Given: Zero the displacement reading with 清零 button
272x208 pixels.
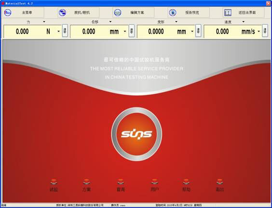Looking at the screenshot, I should 132,31.
